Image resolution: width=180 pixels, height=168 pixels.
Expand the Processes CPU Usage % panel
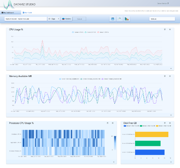(x=108, y=123)
